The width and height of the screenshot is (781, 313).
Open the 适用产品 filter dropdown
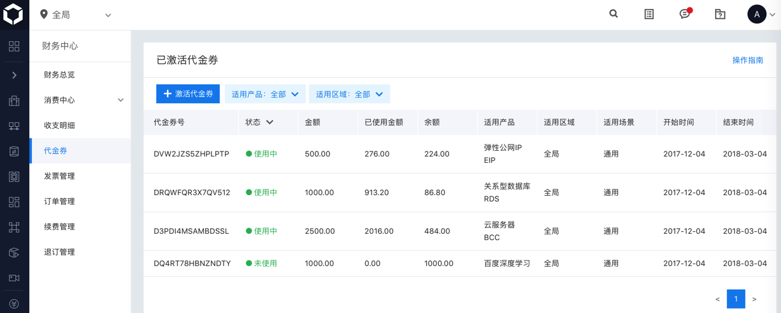click(x=265, y=94)
